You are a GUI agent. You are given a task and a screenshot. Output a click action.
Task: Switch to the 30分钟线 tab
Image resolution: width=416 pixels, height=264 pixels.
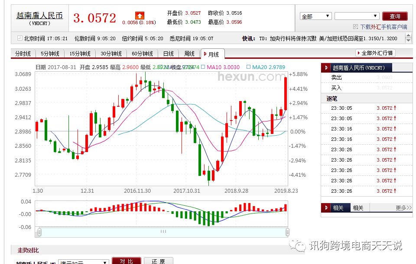click(x=111, y=54)
